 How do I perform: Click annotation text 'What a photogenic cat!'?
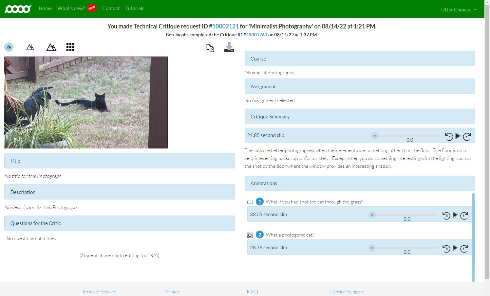coord(290,235)
